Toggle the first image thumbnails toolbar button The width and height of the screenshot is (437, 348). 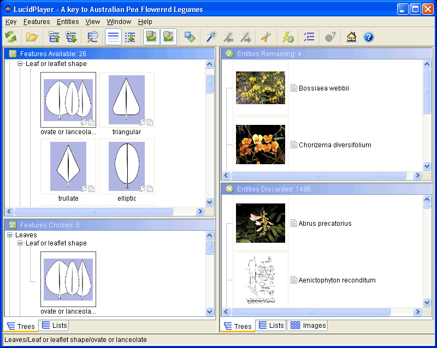(151, 37)
